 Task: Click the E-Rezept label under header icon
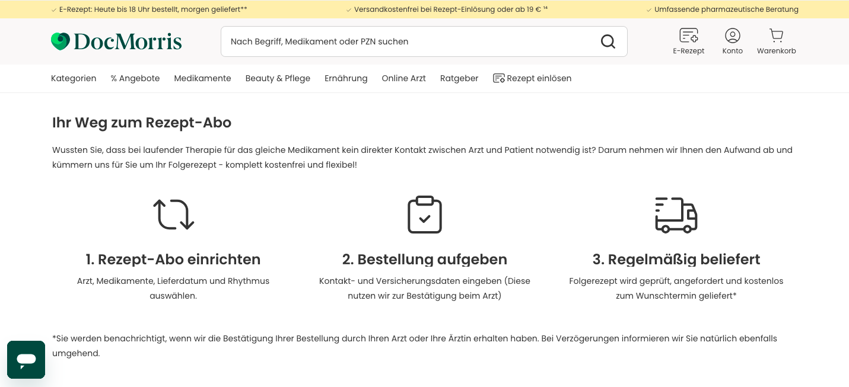tap(689, 51)
